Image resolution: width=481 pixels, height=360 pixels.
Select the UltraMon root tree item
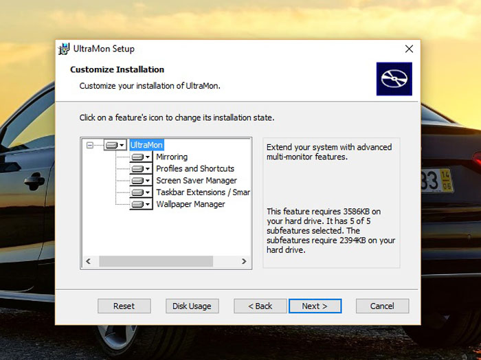(x=146, y=145)
